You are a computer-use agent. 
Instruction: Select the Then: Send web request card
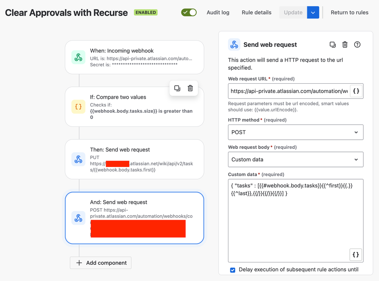click(134, 159)
